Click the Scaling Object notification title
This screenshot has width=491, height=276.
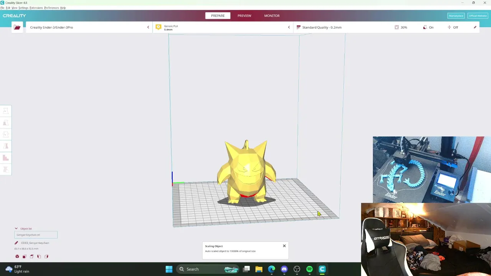[x=214, y=246]
